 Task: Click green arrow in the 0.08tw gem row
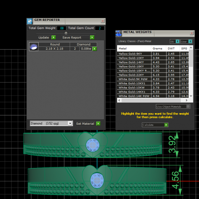[x=95, y=49]
